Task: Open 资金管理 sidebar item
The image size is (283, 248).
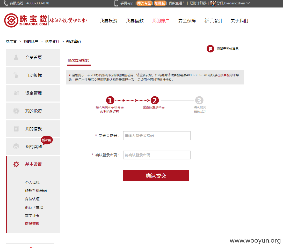Action: tap(33, 93)
